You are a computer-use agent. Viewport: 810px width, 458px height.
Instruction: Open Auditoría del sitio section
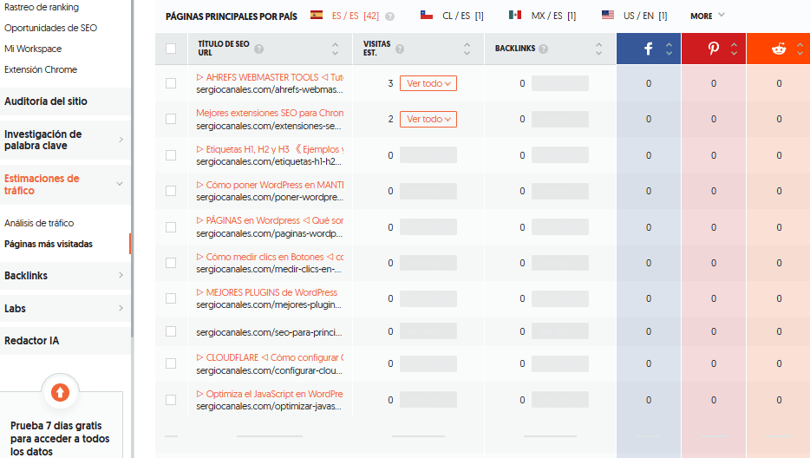(x=64, y=101)
